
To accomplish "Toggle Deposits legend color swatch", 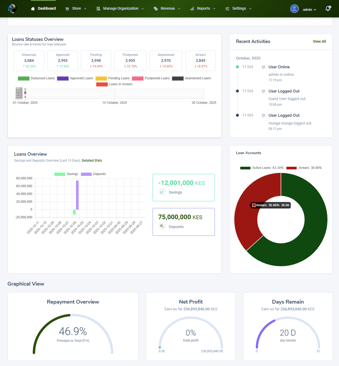I will [86, 174].
